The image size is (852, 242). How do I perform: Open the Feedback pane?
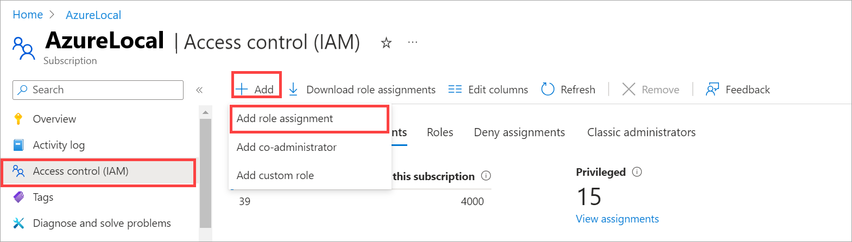(738, 90)
